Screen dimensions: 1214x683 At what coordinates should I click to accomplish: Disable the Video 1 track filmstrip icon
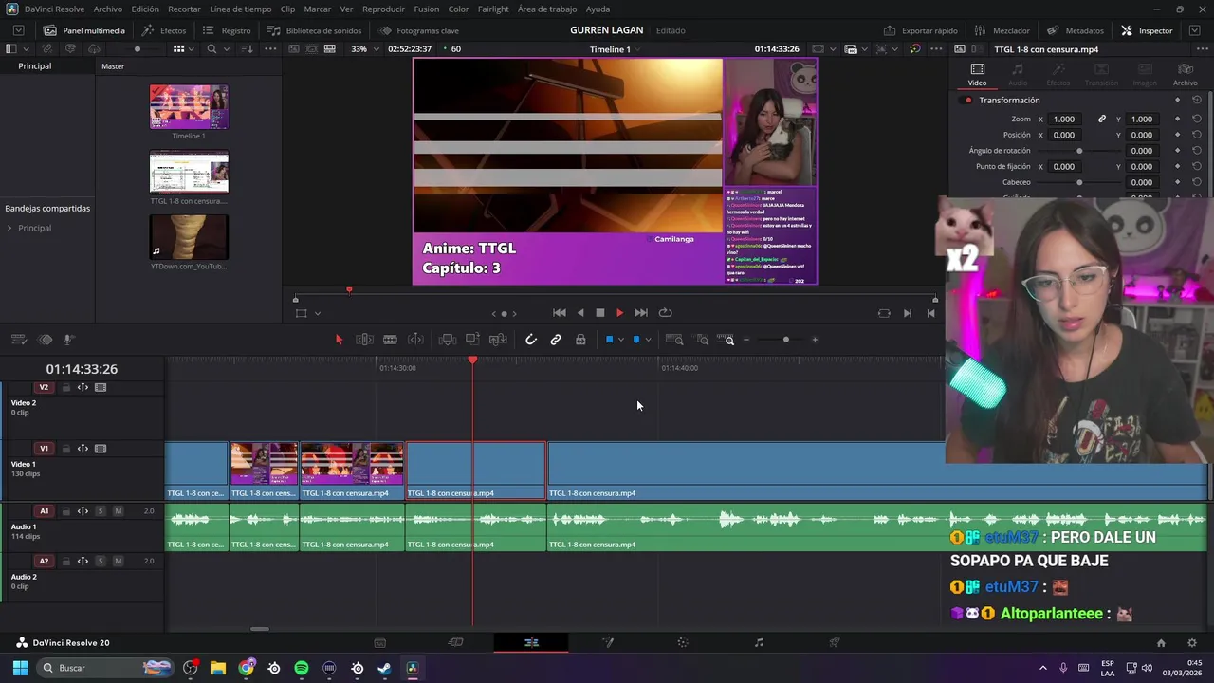(x=101, y=449)
